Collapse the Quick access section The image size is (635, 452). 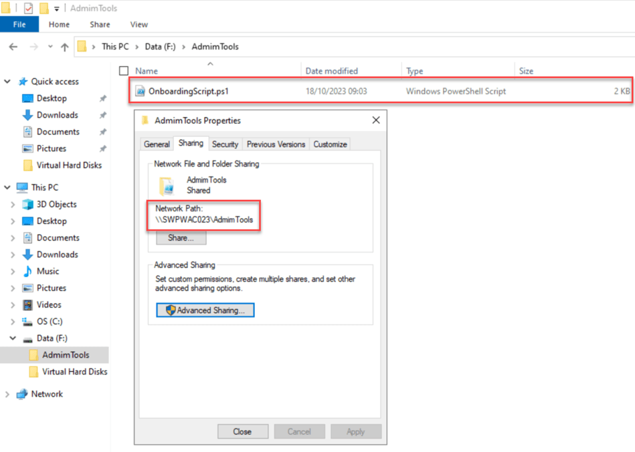7,81
